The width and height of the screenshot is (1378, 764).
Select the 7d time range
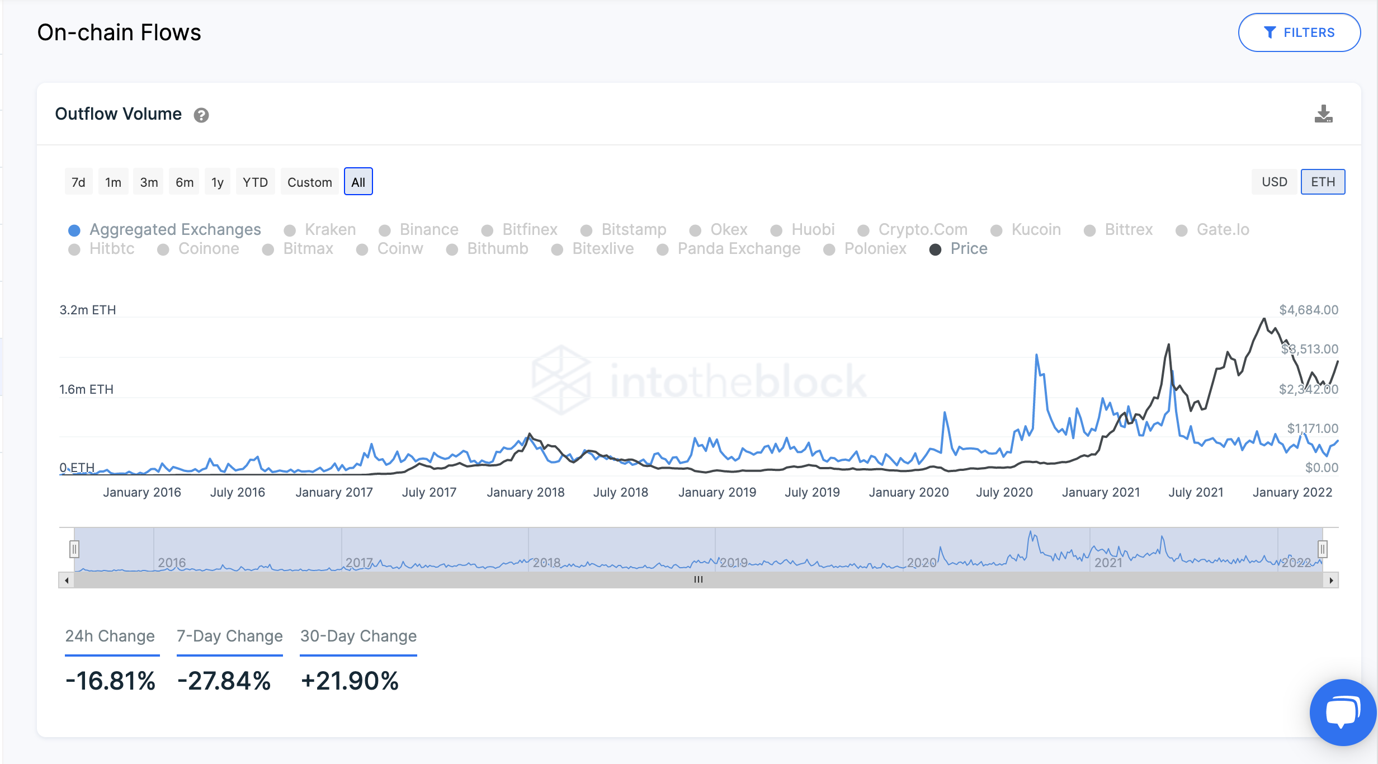(78, 182)
